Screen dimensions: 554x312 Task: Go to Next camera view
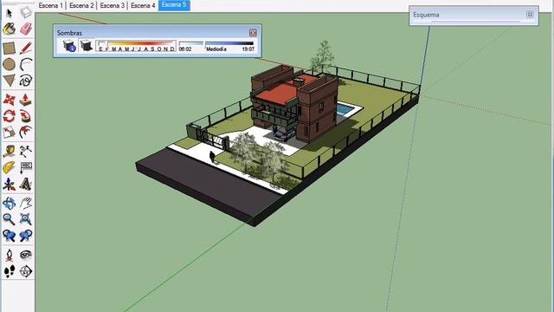point(26,236)
